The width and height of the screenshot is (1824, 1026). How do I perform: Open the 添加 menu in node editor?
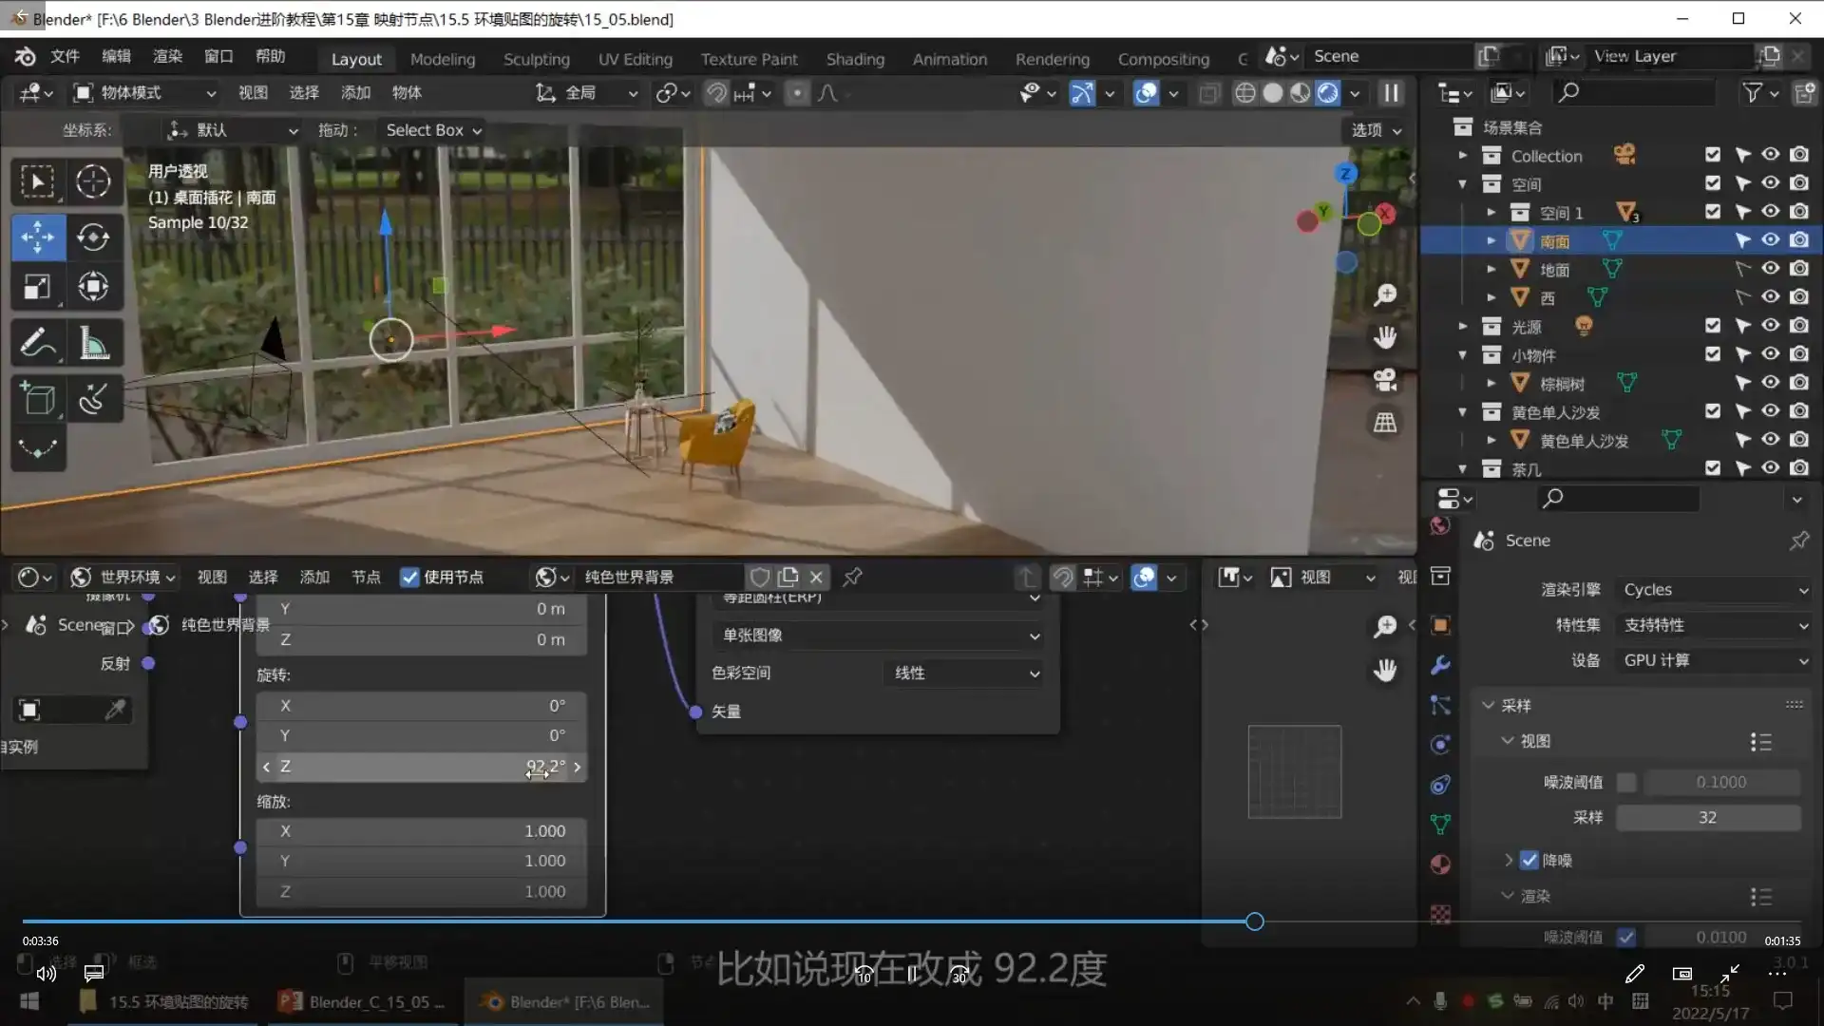[313, 578]
